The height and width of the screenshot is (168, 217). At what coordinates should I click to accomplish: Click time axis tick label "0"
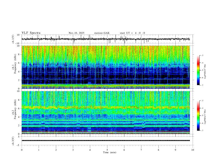(x=22, y=150)
